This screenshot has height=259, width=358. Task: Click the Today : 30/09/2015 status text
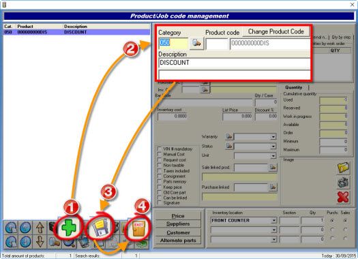tap(339, 256)
